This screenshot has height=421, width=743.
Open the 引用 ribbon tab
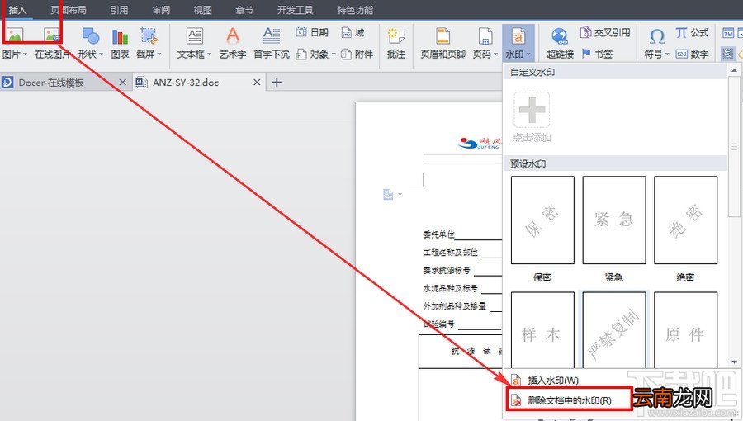tap(119, 10)
